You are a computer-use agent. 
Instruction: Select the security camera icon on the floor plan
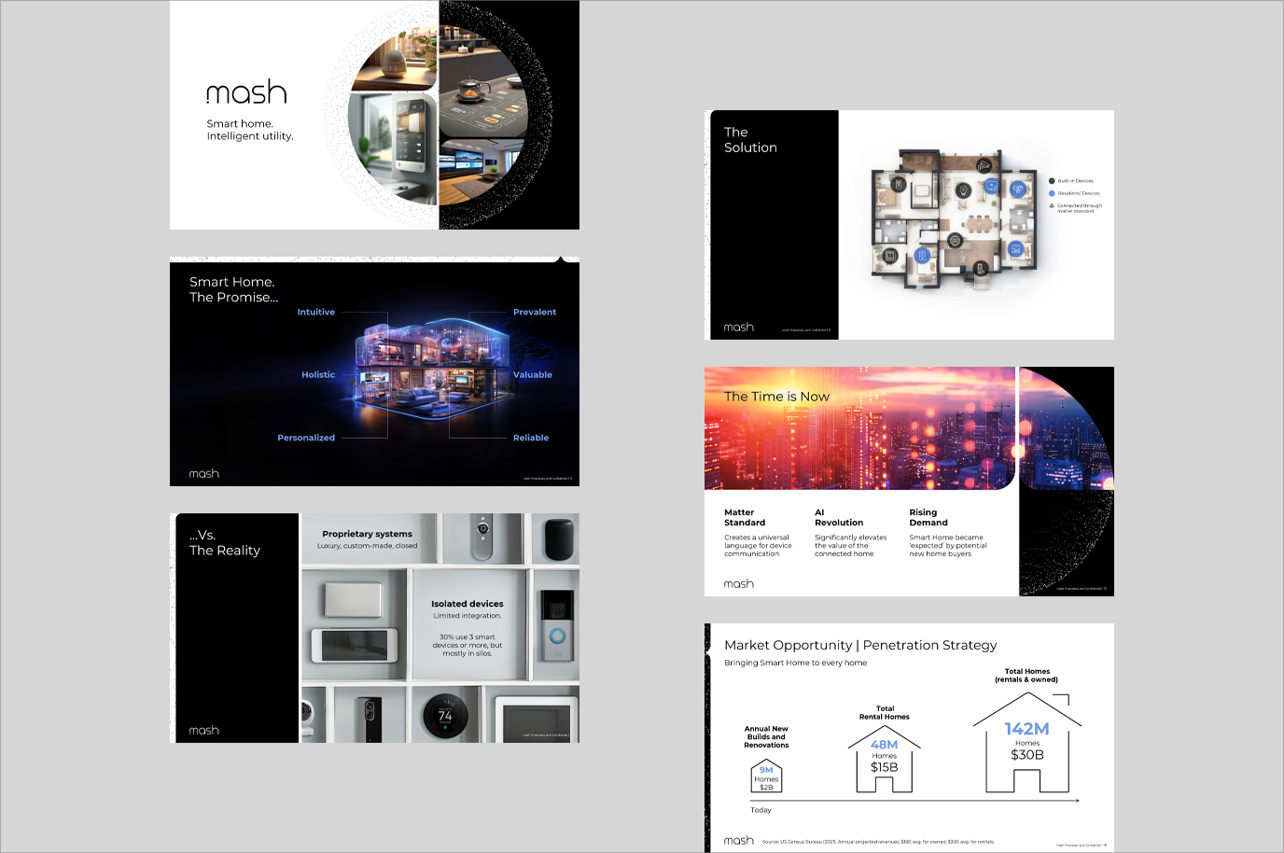coord(984,164)
